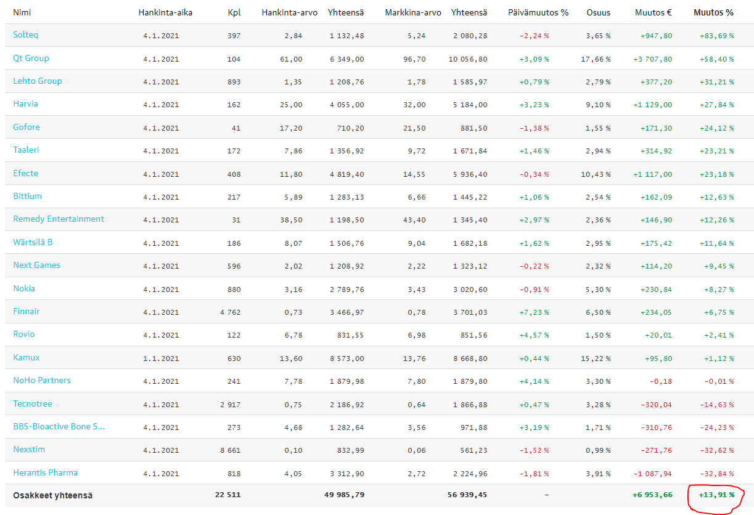Screen dimensions: 754x515
Task: Open the Kamux stock link
Action: point(26,357)
